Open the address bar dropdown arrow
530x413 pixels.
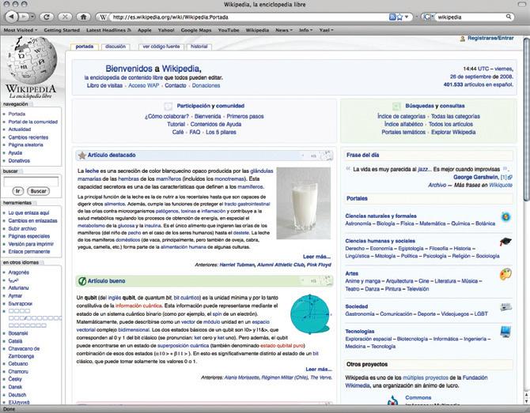[x=407, y=17]
